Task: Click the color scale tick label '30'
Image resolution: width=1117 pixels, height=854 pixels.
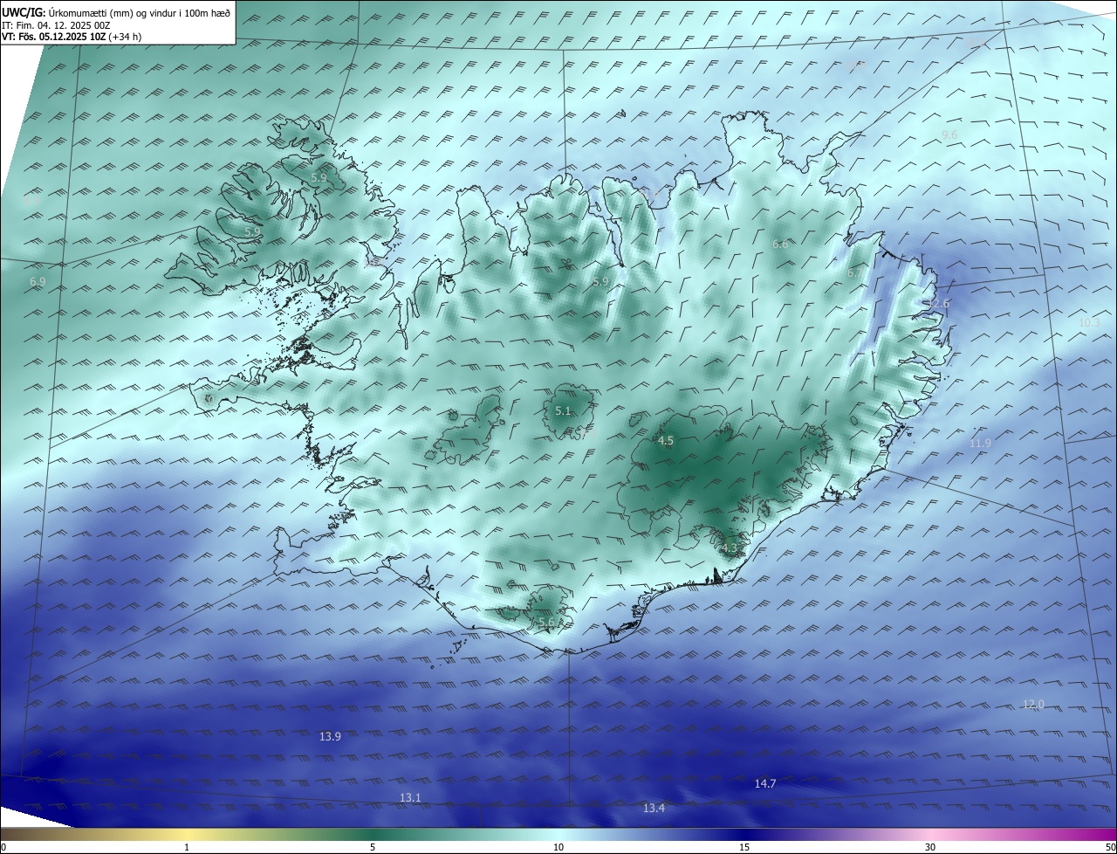Action: pos(930,847)
